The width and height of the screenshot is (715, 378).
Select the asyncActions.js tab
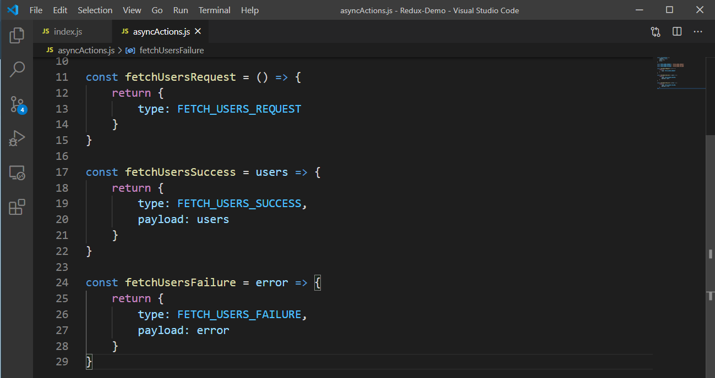(160, 32)
